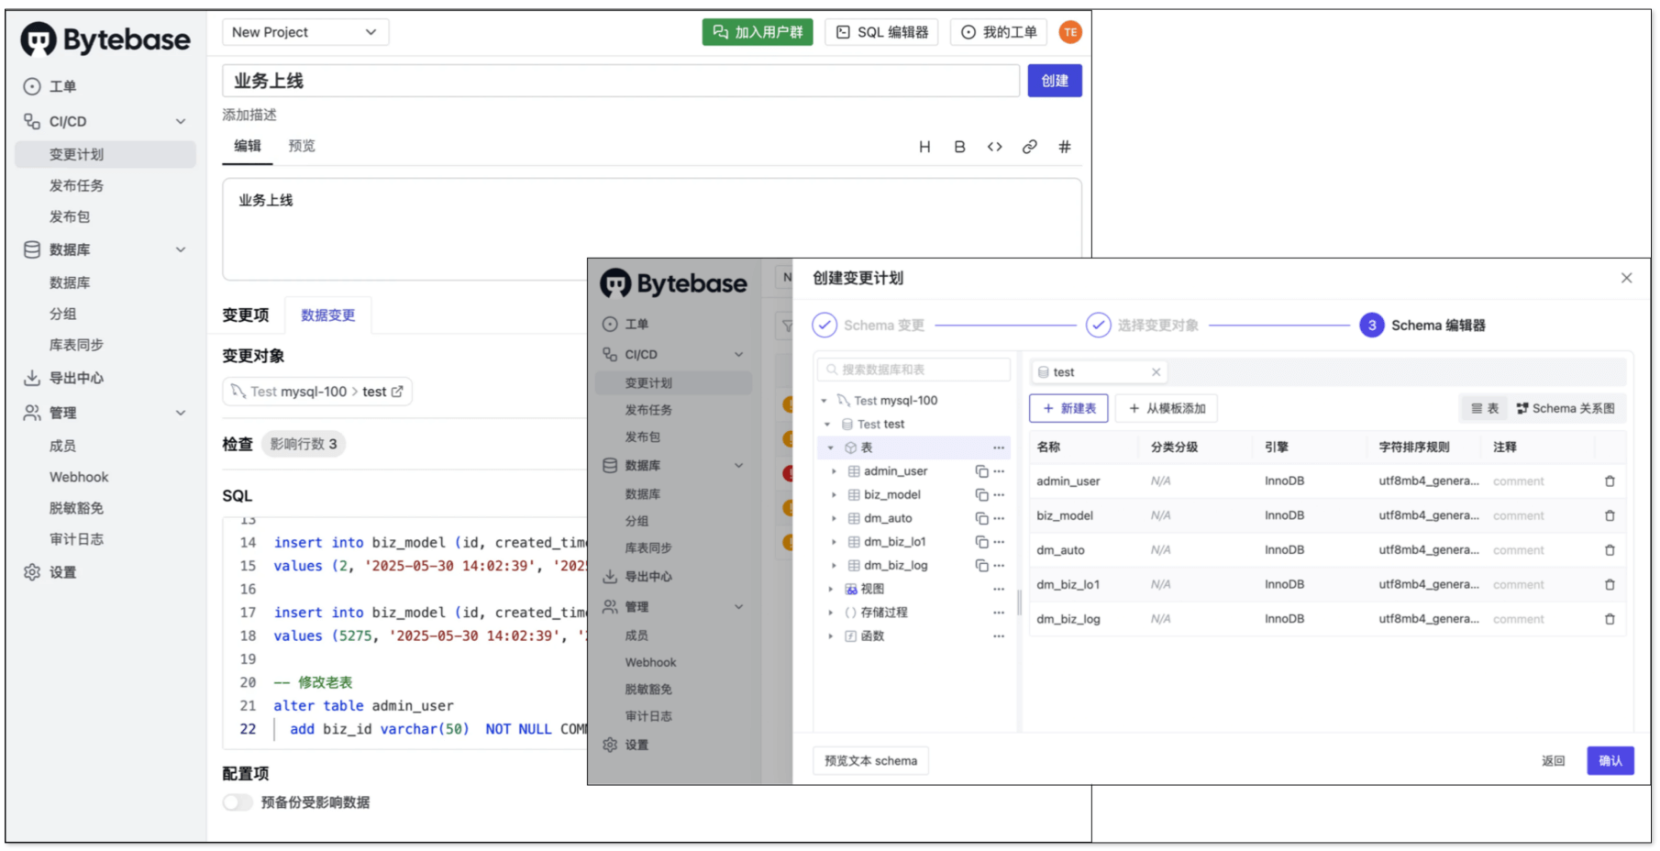The image size is (1660, 851).
Task: Click the copy icon next to biz_model
Action: click(981, 495)
